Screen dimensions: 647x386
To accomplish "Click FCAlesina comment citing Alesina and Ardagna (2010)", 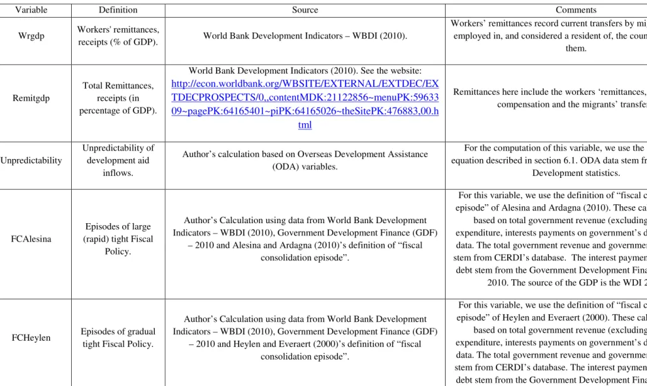I will [550, 239].
